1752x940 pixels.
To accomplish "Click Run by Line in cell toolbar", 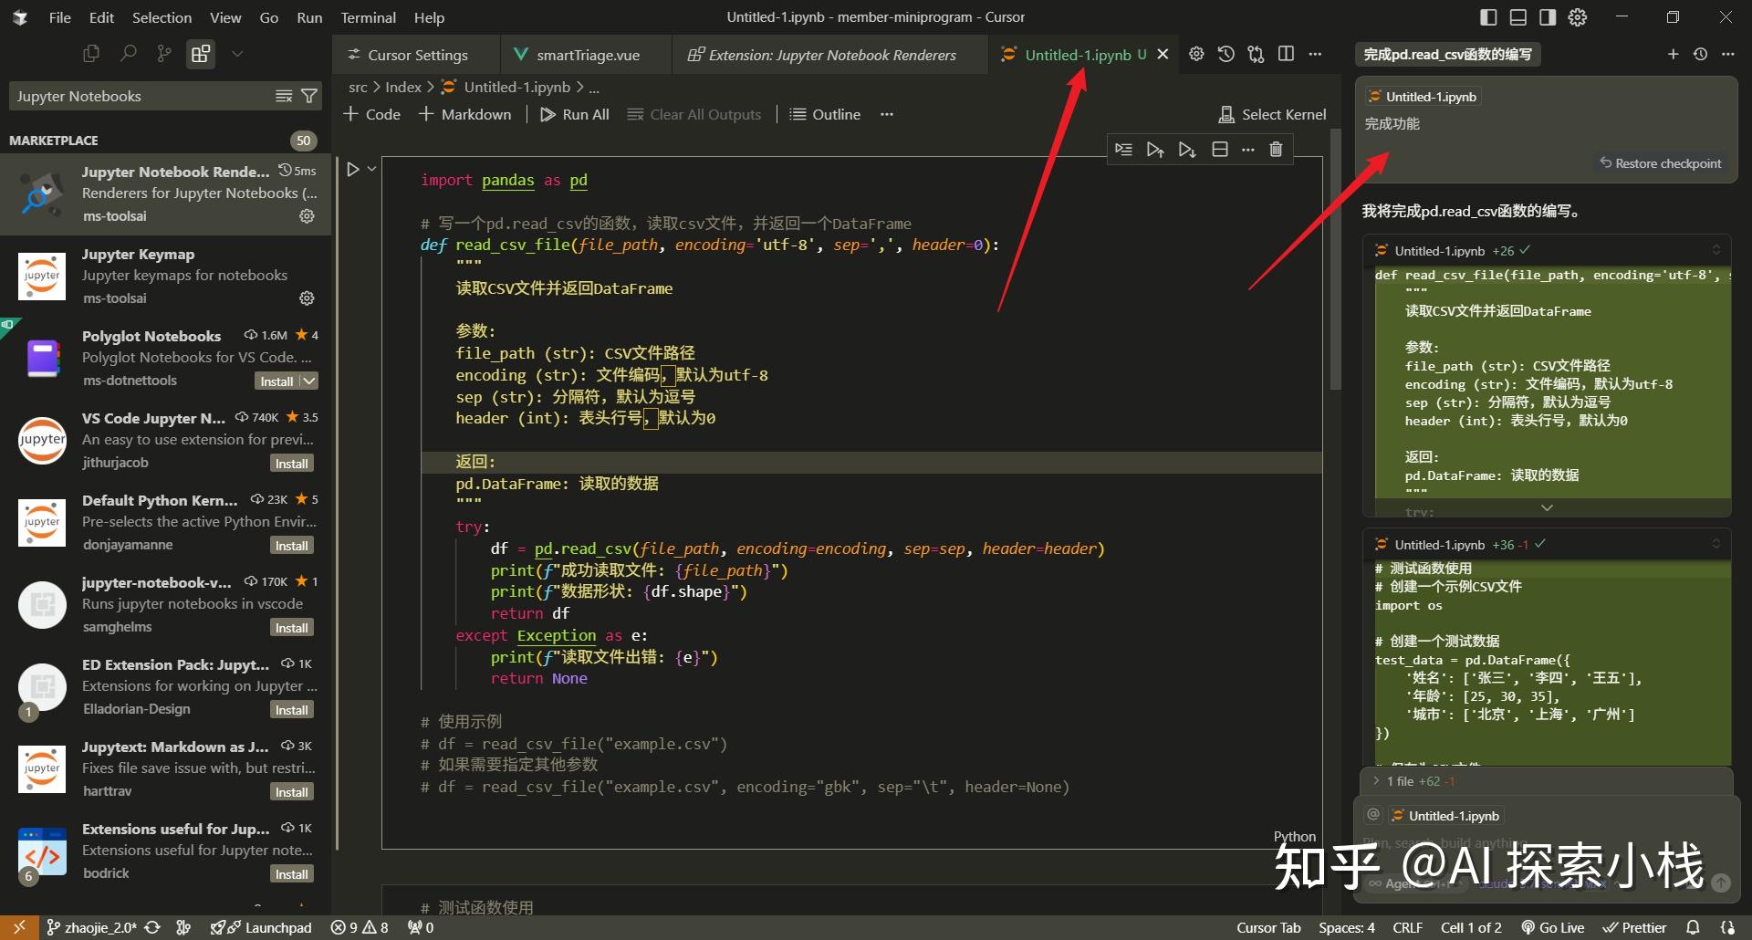I will [1124, 149].
